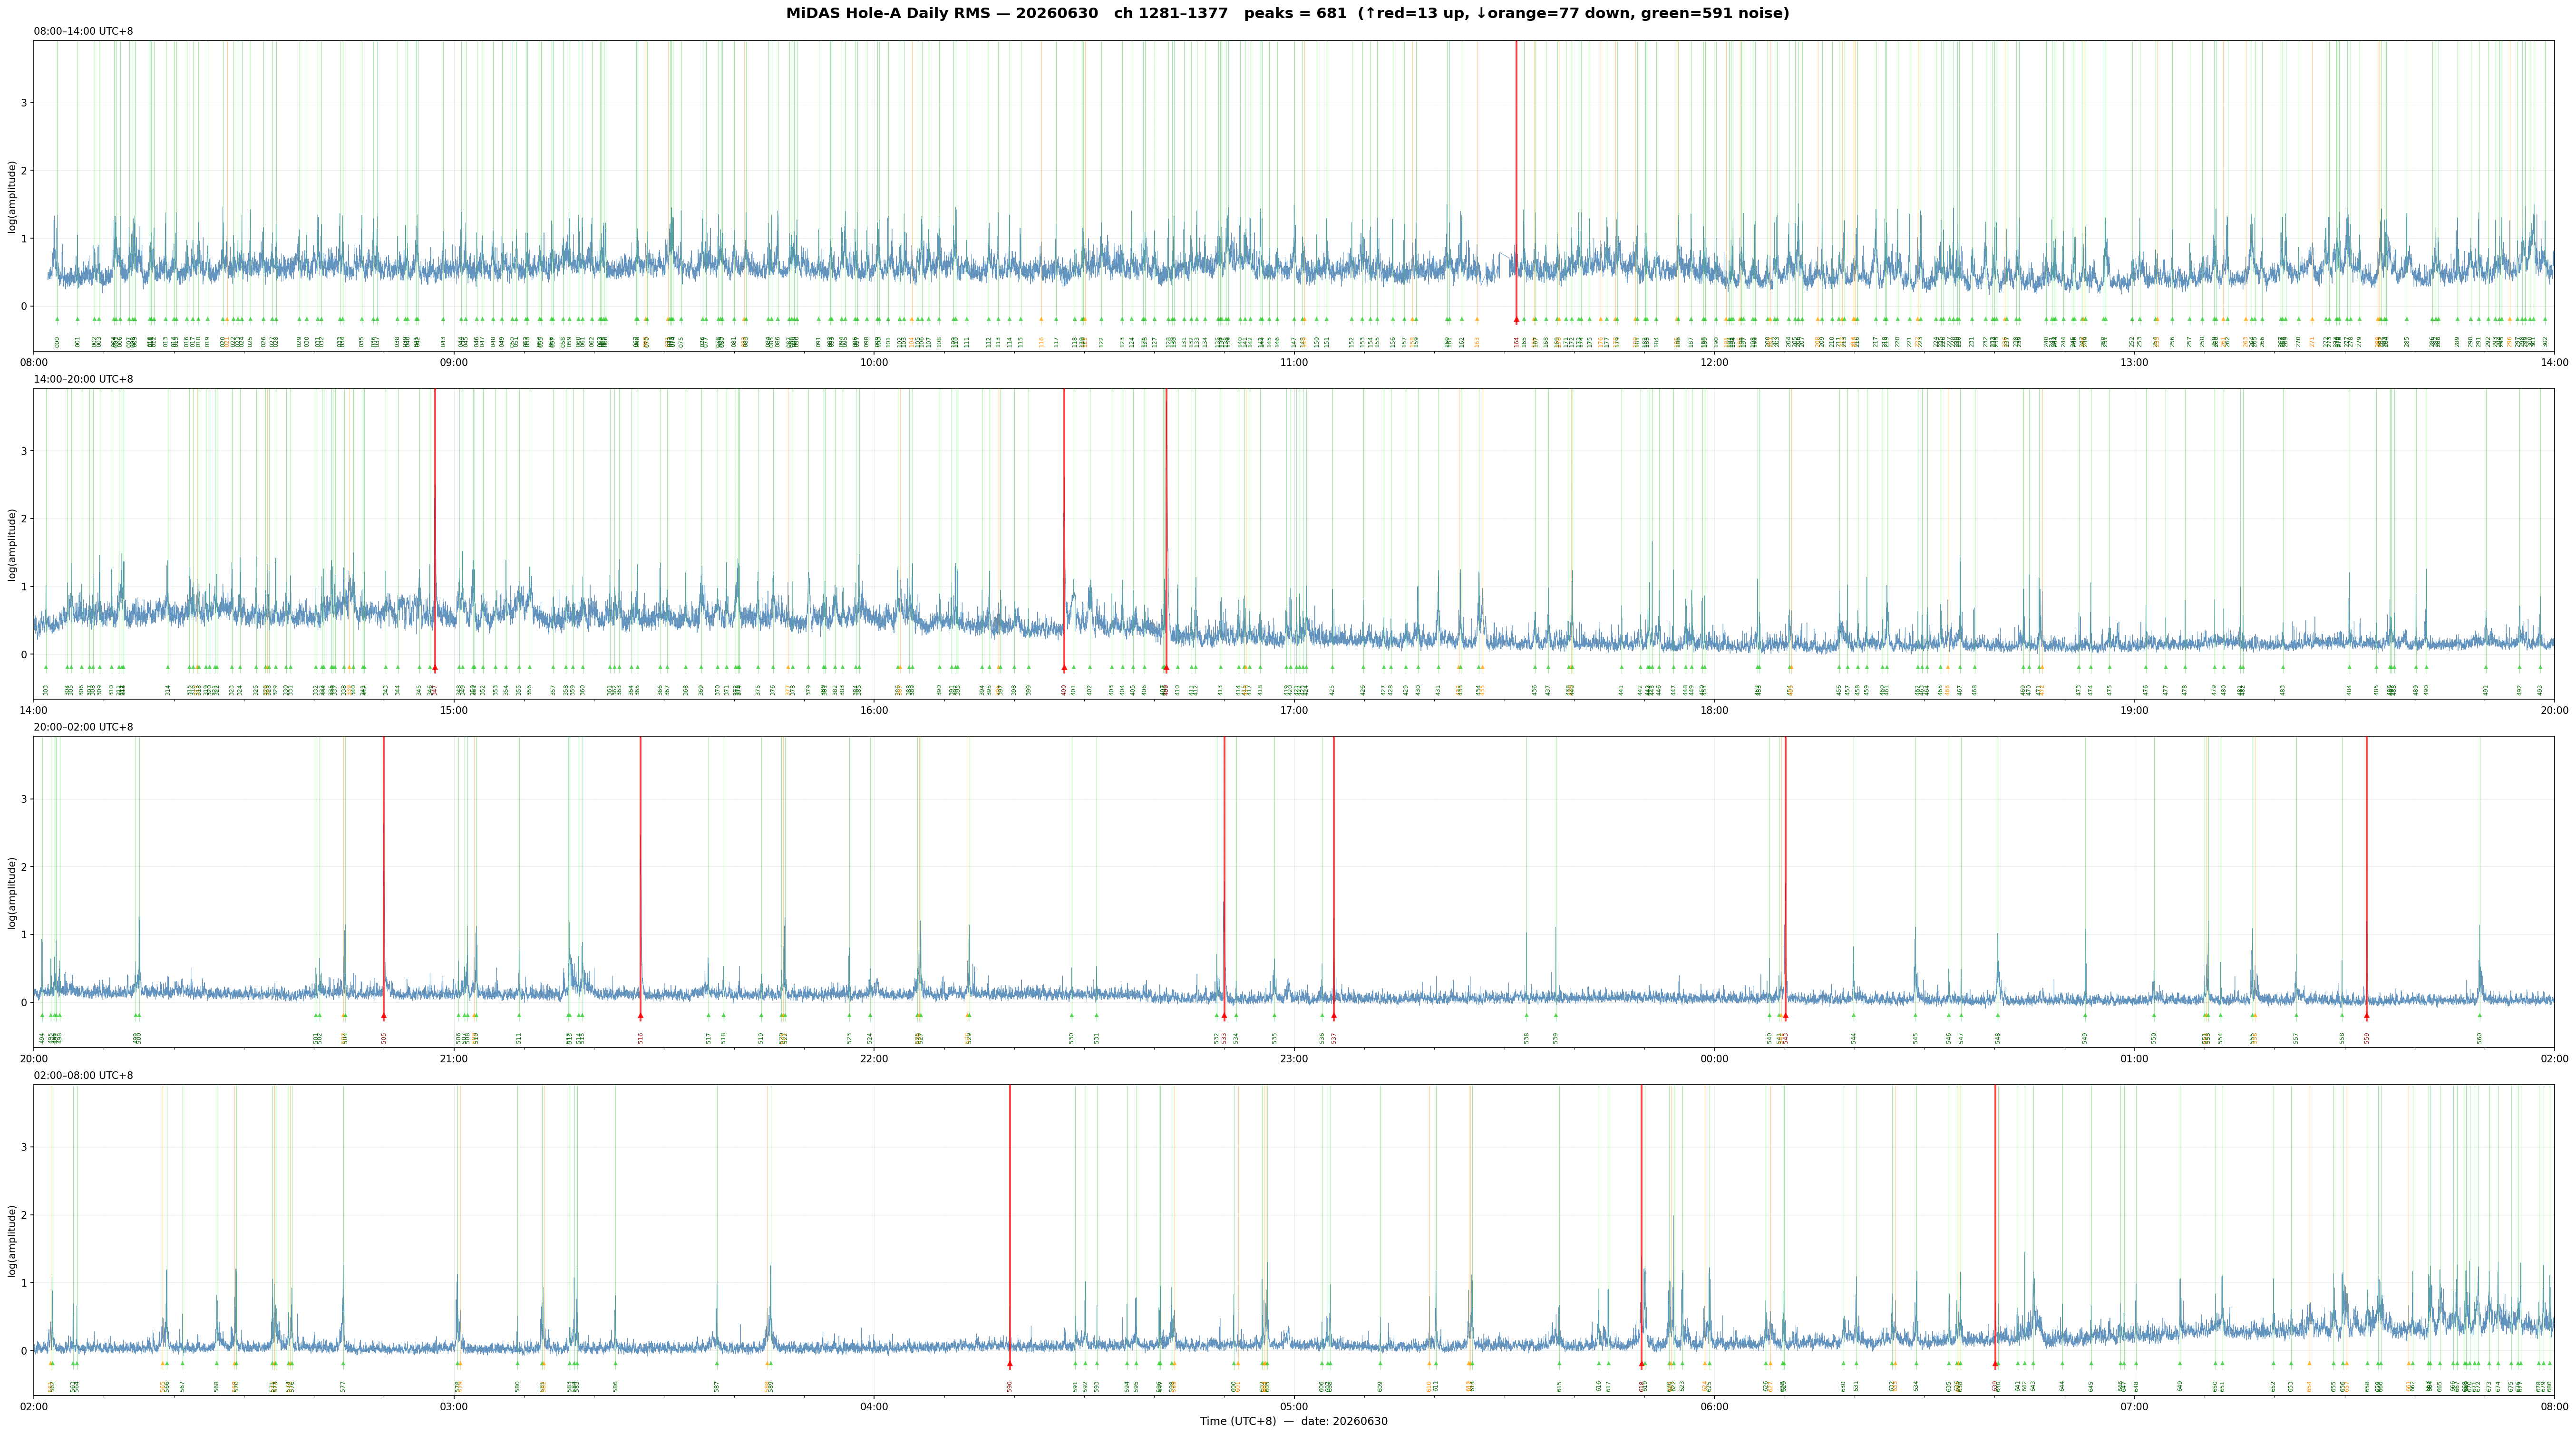This screenshot has height=1434, width=2576.
Task: Click the 19:00 tick label on the time axis
Action: [x=2134, y=711]
